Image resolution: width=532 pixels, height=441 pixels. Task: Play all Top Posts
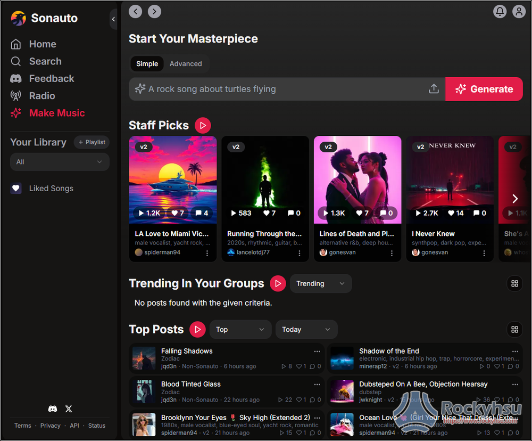(197, 330)
